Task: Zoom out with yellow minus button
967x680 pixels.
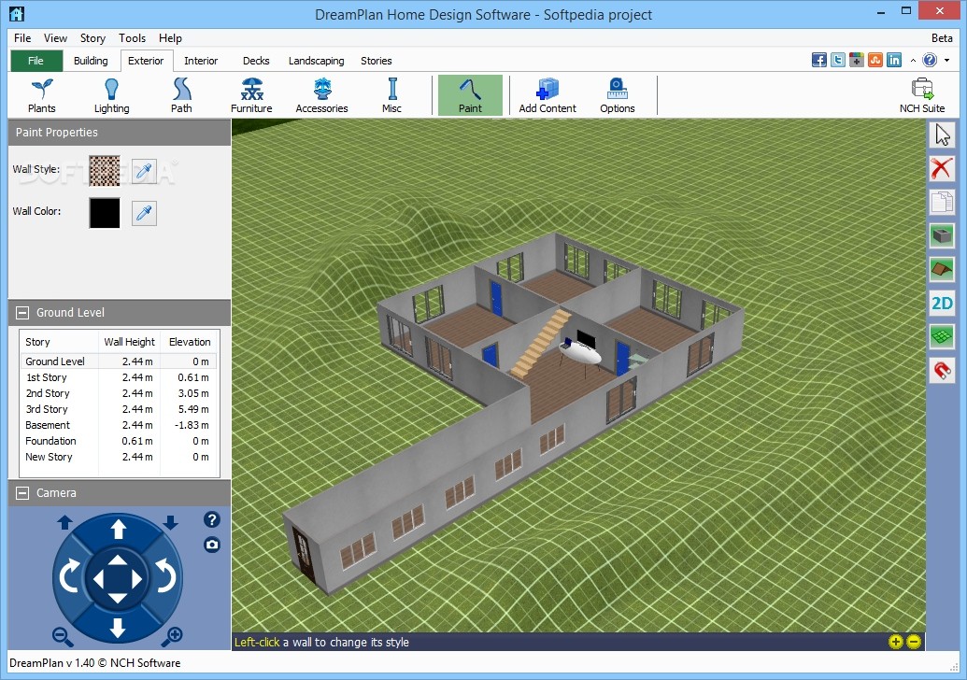Action: click(914, 642)
